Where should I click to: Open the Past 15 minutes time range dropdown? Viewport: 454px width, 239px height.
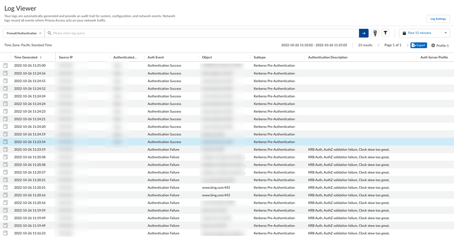click(x=424, y=33)
